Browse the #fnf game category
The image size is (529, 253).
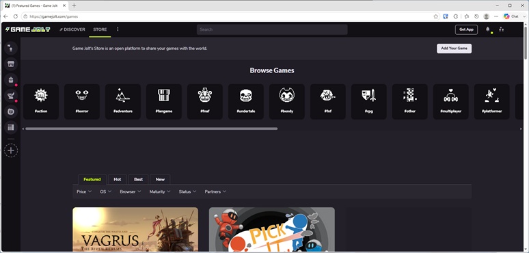pos(328,101)
